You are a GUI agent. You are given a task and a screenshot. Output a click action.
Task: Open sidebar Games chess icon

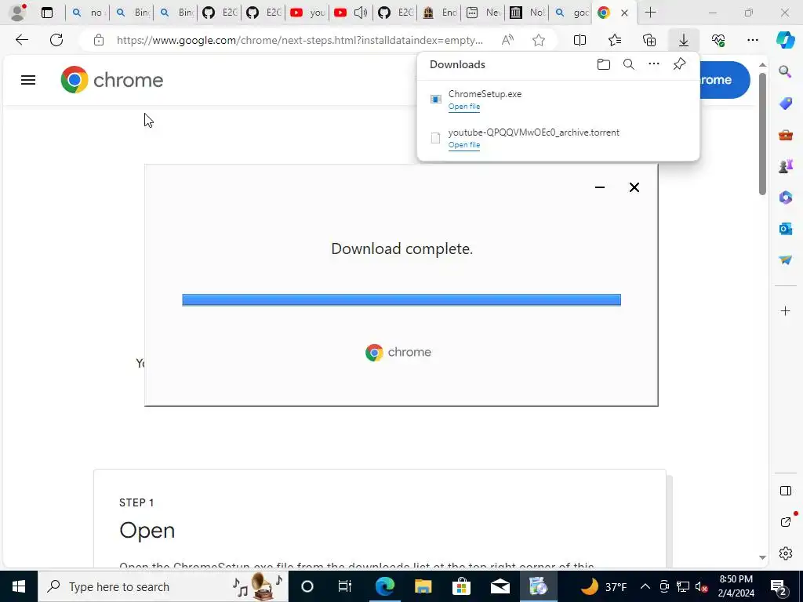785,166
